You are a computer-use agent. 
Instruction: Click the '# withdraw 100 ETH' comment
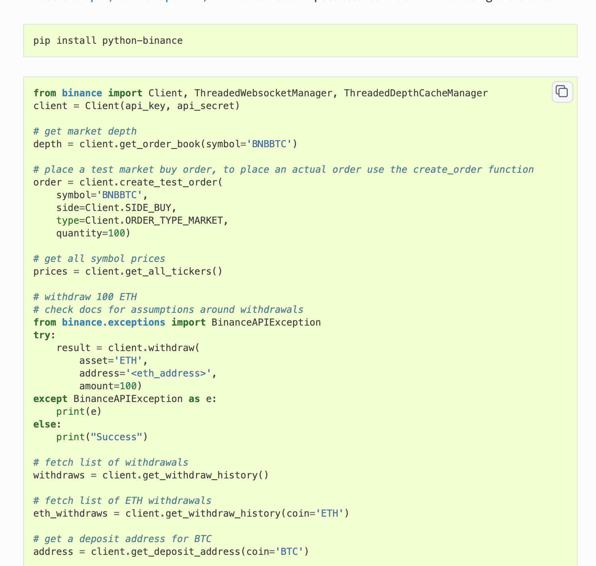point(85,297)
